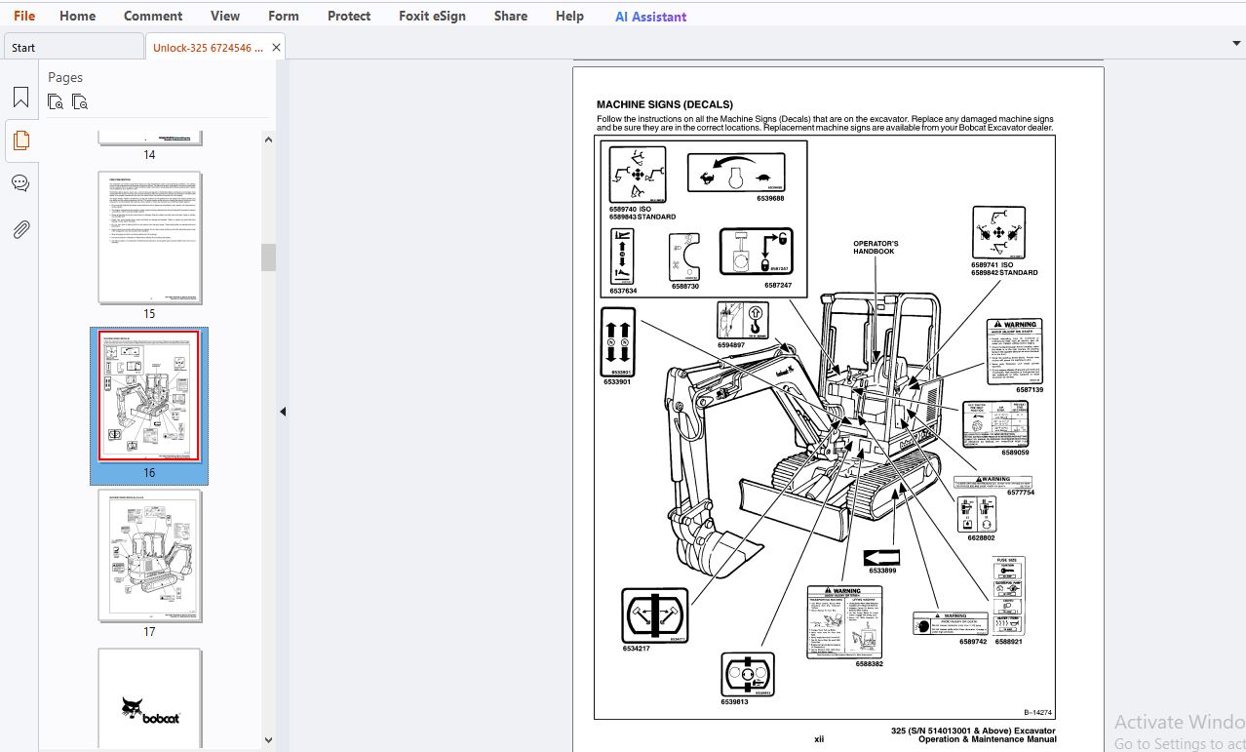Screen dimensions: 1246x752
Task: Open the Comments panel icon
Action: (x=20, y=183)
